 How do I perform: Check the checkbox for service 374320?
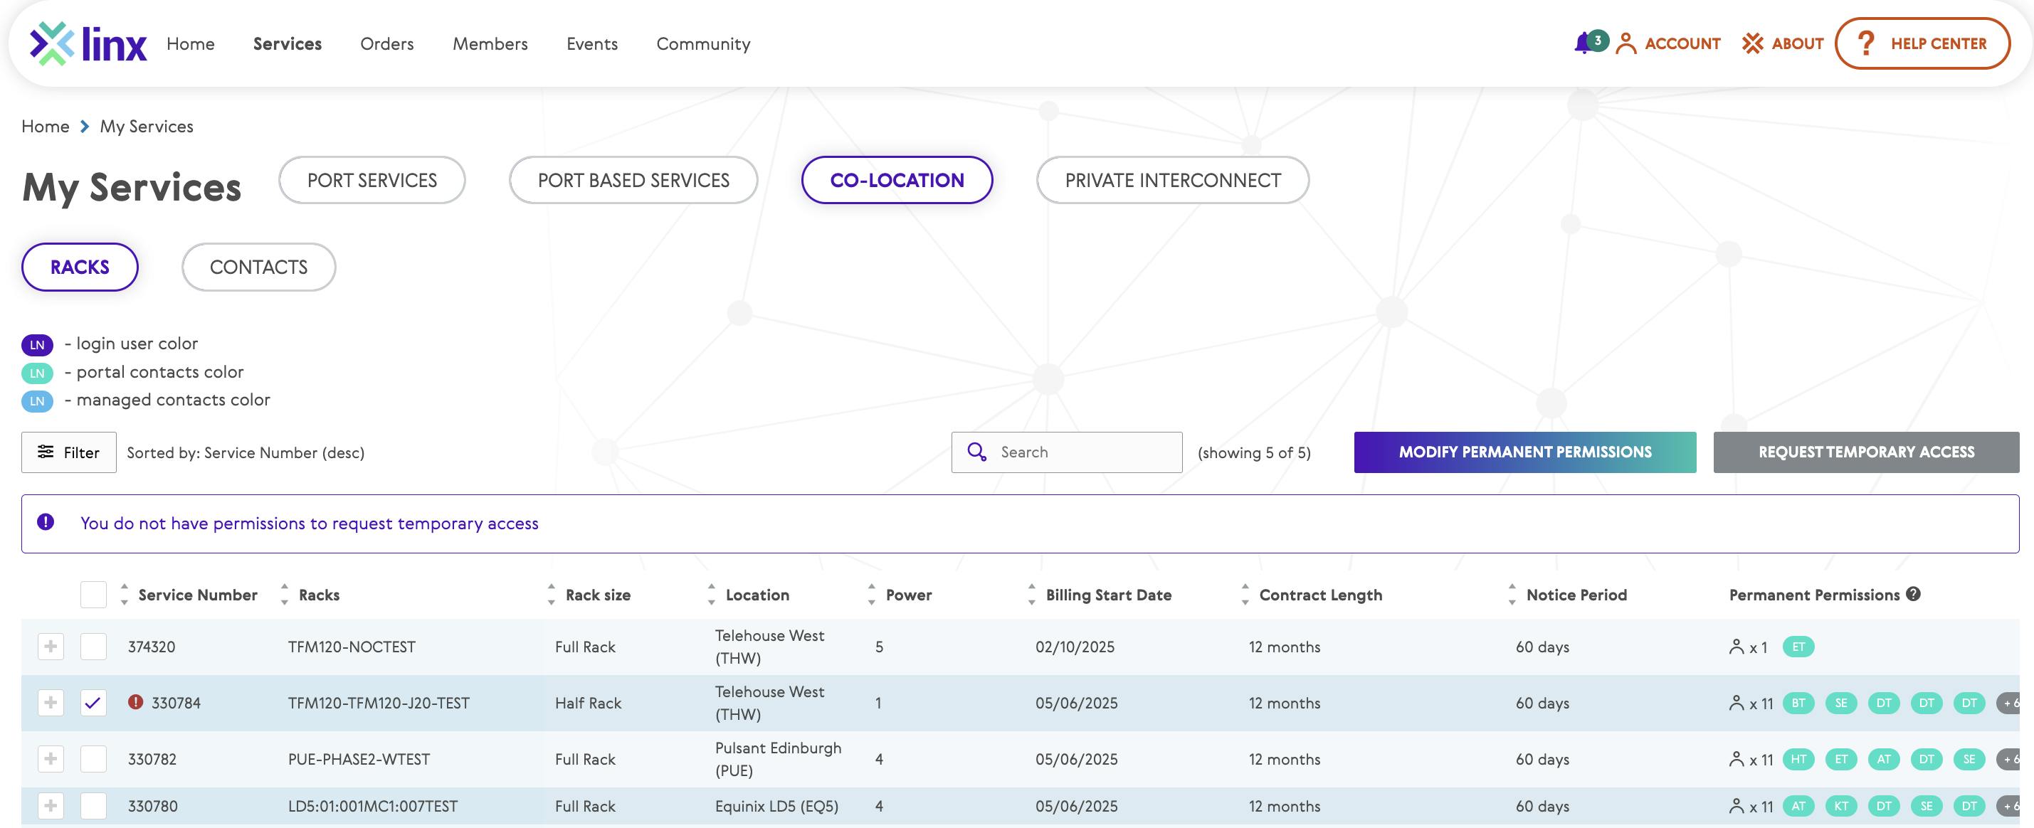pos(93,647)
